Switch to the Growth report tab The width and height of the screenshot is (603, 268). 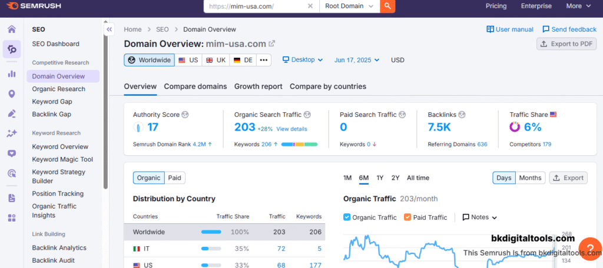259,86
